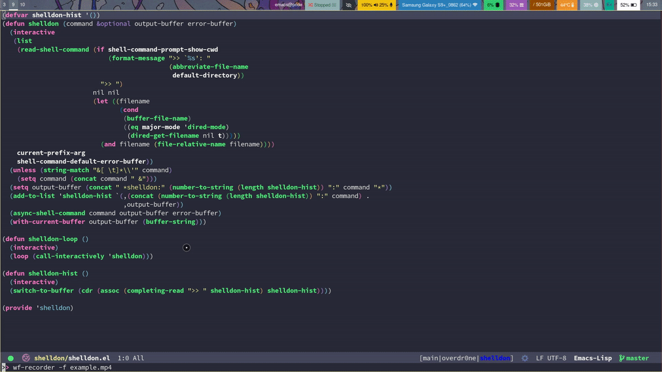Switch to workspace 3

point(4,5)
